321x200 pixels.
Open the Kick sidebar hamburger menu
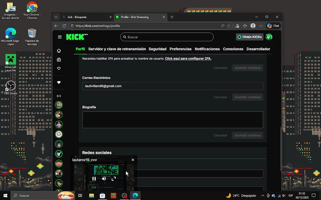pyautogui.click(x=60, y=37)
